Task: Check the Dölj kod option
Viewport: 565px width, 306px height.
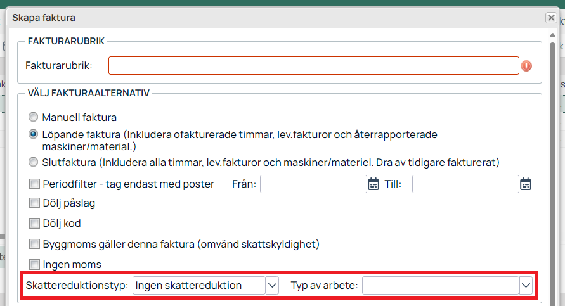Action: pyautogui.click(x=34, y=223)
